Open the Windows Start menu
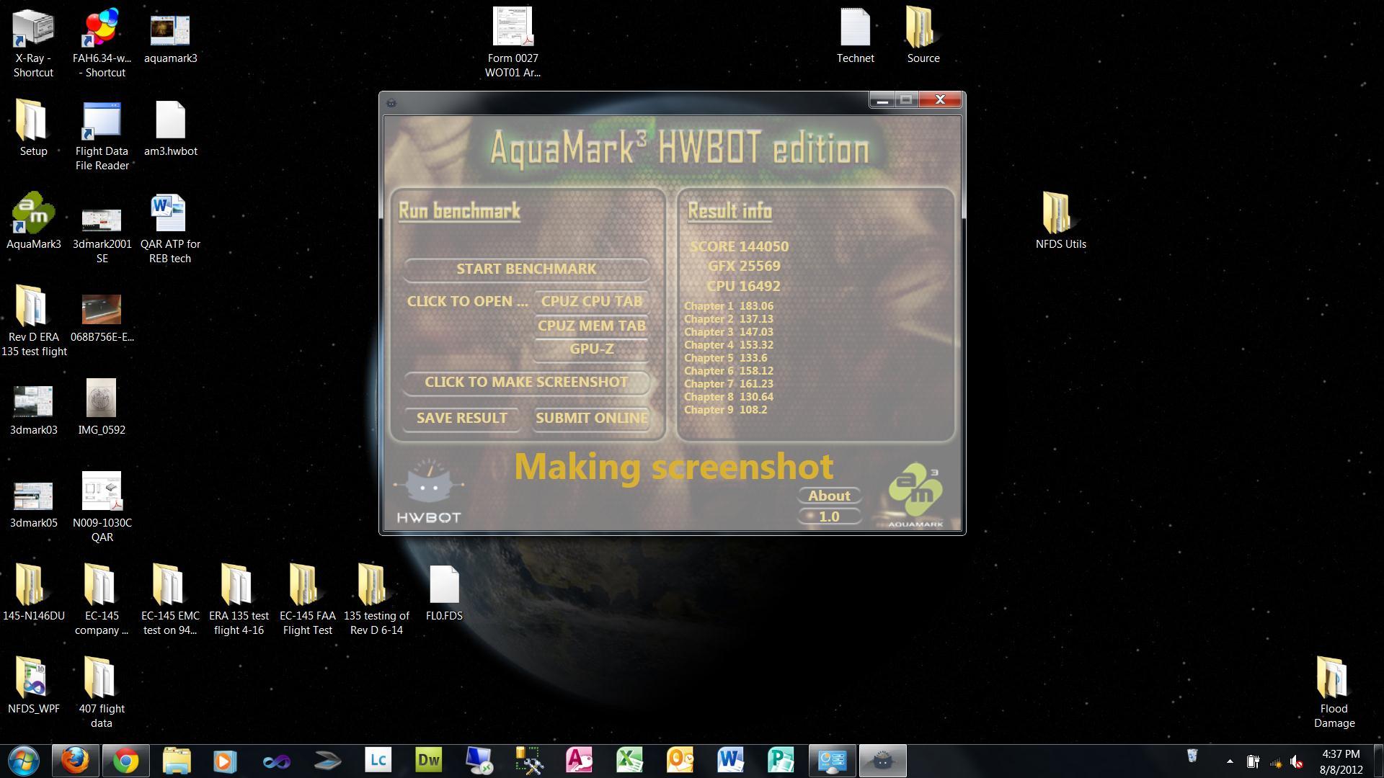This screenshot has height=778, width=1384. point(23,761)
